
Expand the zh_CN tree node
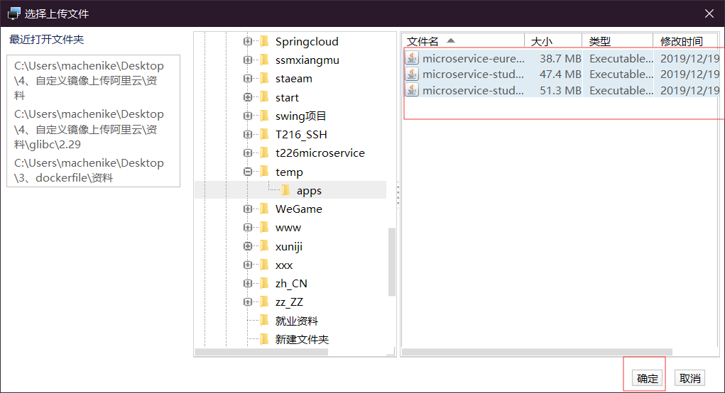click(x=248, y=284)
